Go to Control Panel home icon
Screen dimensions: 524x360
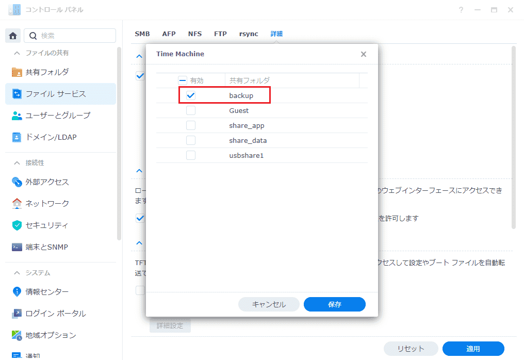click(13, 36)
